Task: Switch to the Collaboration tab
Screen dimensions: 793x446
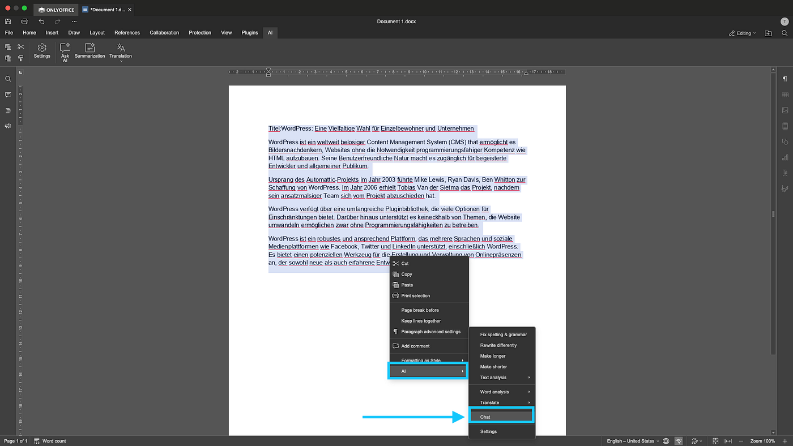Action: [164, 33]
